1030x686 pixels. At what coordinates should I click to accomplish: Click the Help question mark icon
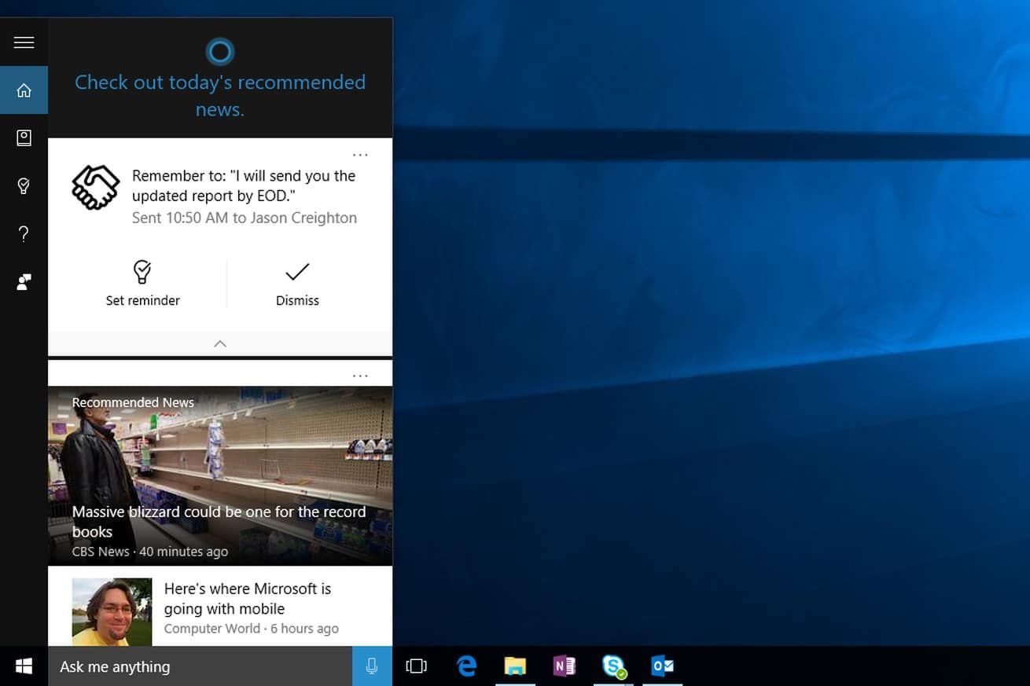[x=24, y=234]
